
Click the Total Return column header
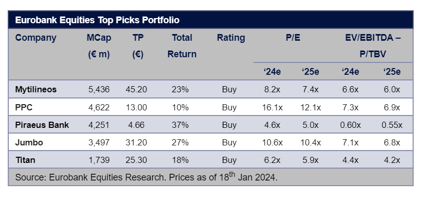[x=182, y=46]
